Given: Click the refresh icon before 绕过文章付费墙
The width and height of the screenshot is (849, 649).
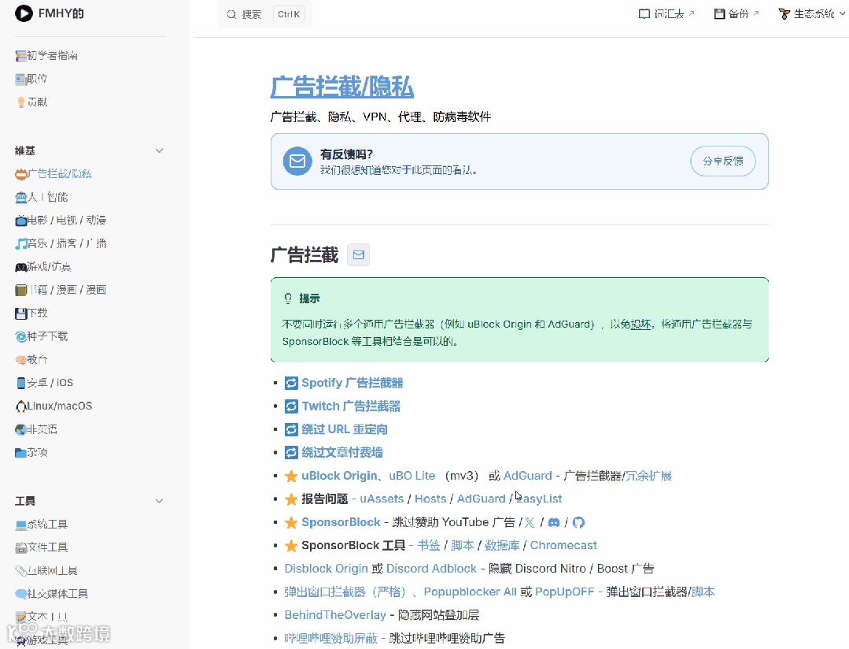Looking at the screenshot, I should point(291,452).
